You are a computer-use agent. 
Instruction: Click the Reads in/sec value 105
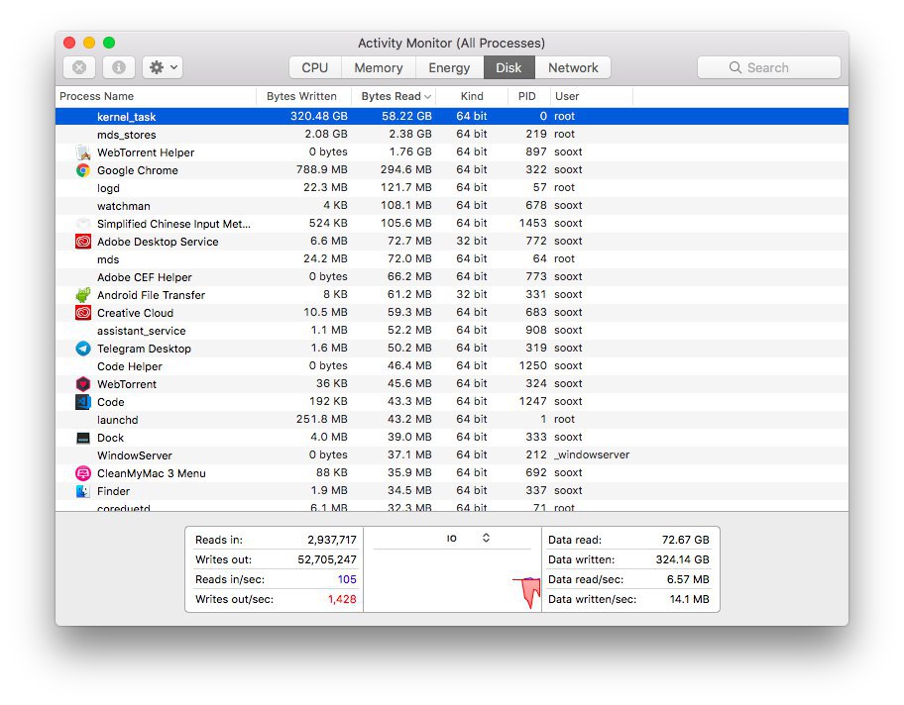tap(347, 579)
